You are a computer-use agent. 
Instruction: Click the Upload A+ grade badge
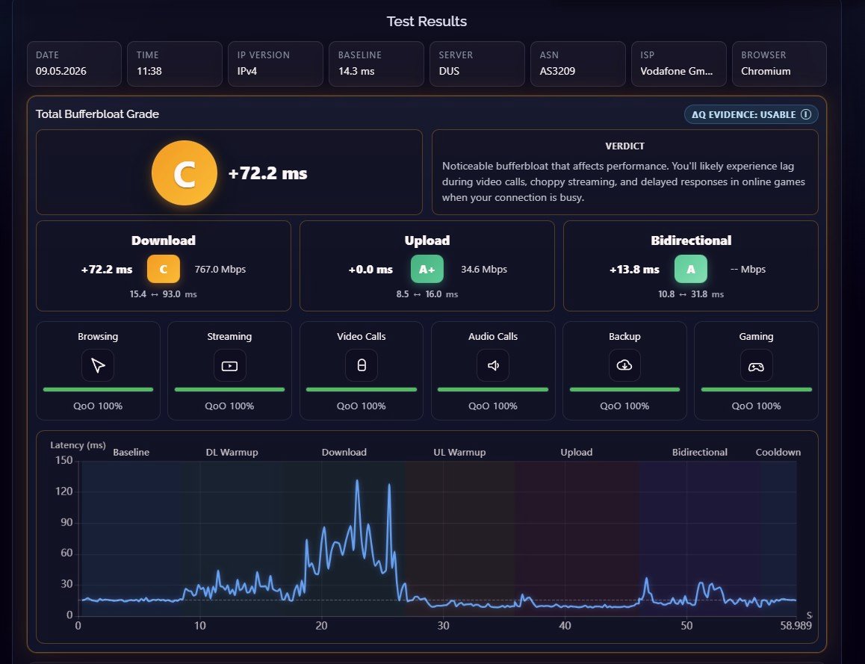427,269
